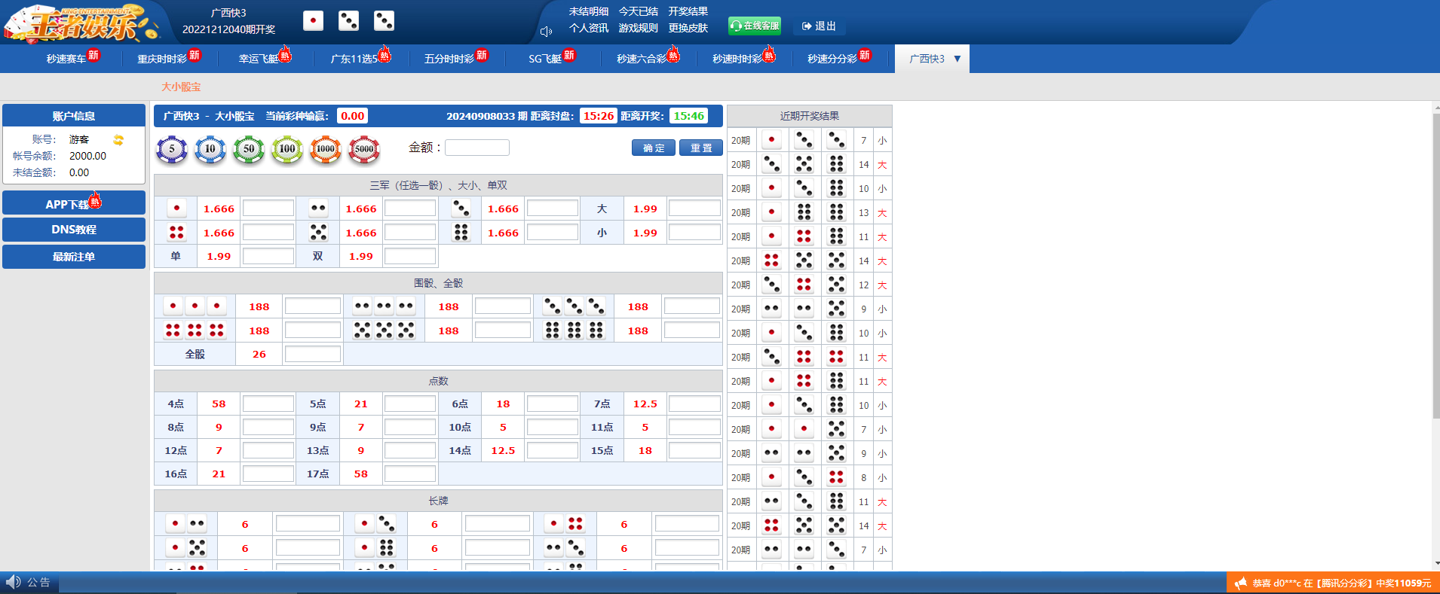
Task: Pick the green 50 chip
Action: tap(249, 149)
